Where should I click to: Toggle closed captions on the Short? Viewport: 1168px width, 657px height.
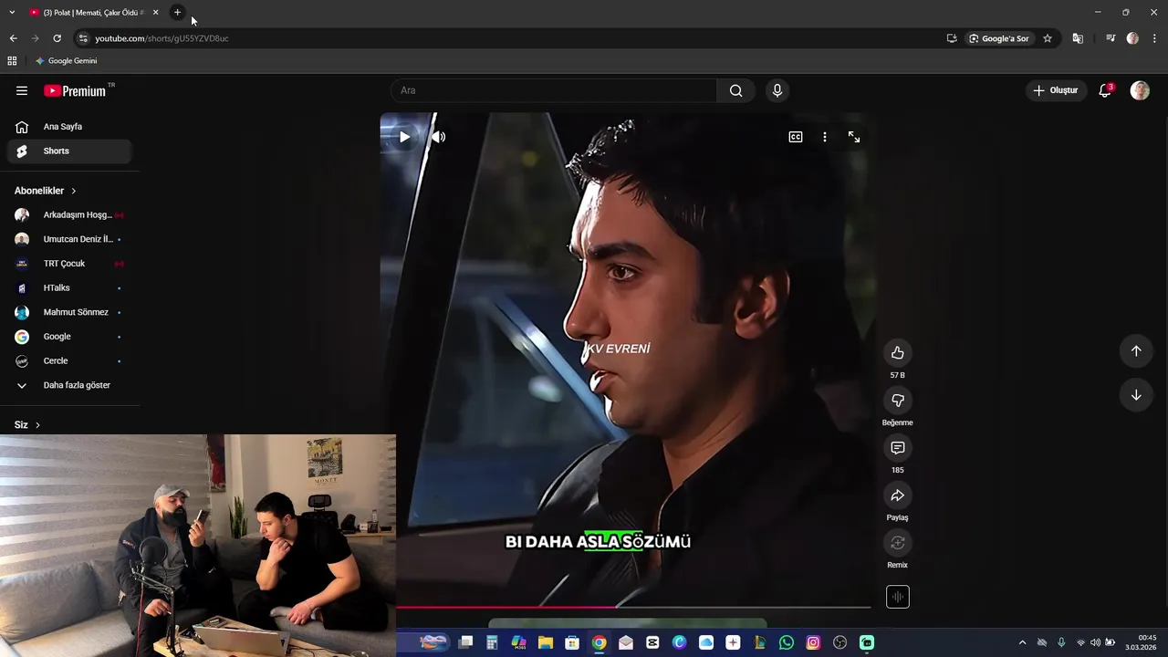[796, 137]
